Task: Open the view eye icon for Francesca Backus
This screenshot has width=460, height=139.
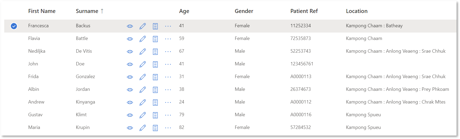Action: (x=130, y=26)
